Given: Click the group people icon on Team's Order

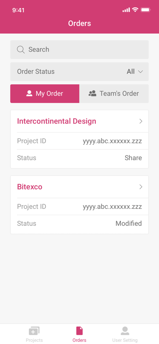Looking at the screenshot, I should (x=92, y=94).
